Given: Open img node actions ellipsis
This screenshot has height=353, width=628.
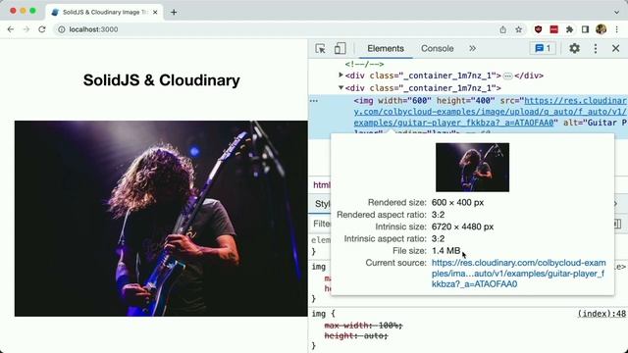Looking at the screenshot, I should [314, 101].
